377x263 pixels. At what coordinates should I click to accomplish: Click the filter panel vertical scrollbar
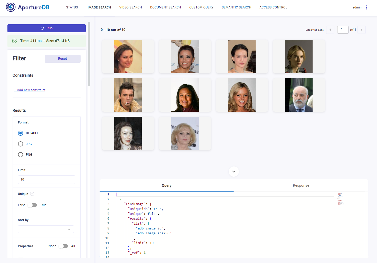point(89,54)
